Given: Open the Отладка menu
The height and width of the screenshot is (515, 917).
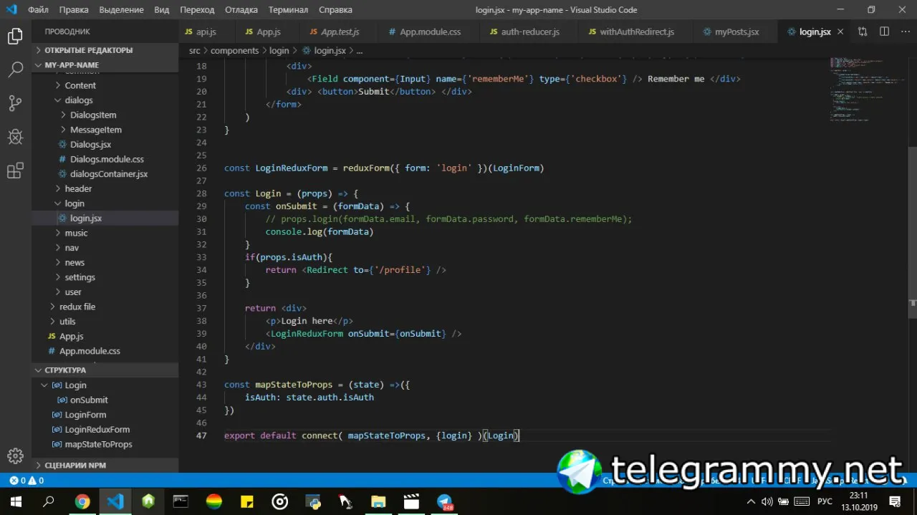Looking at the screenshot, I should pos(241,10).
